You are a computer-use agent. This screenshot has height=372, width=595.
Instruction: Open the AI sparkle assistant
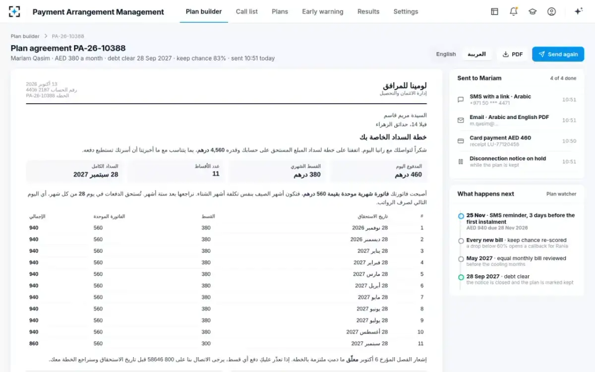[x=578, y=11]
